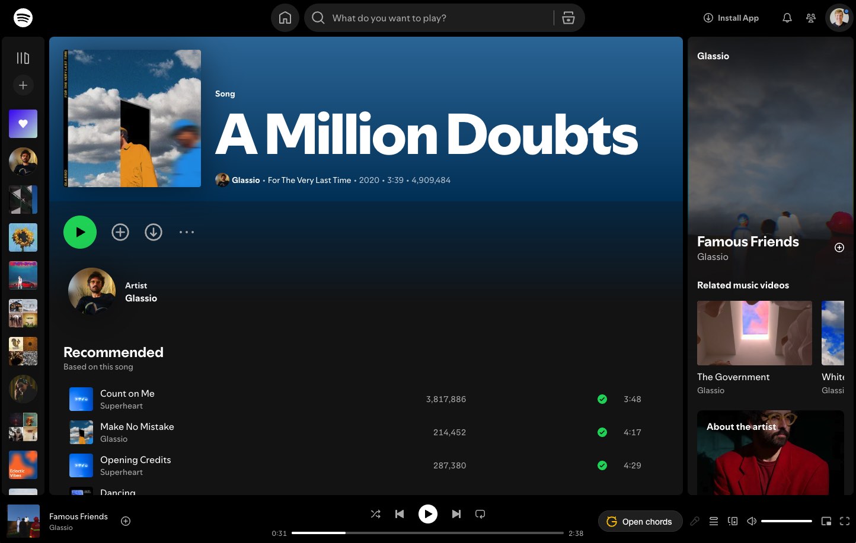Add A Million Doubts to library
Screen dimensions: 856x543
click(120, 232)
